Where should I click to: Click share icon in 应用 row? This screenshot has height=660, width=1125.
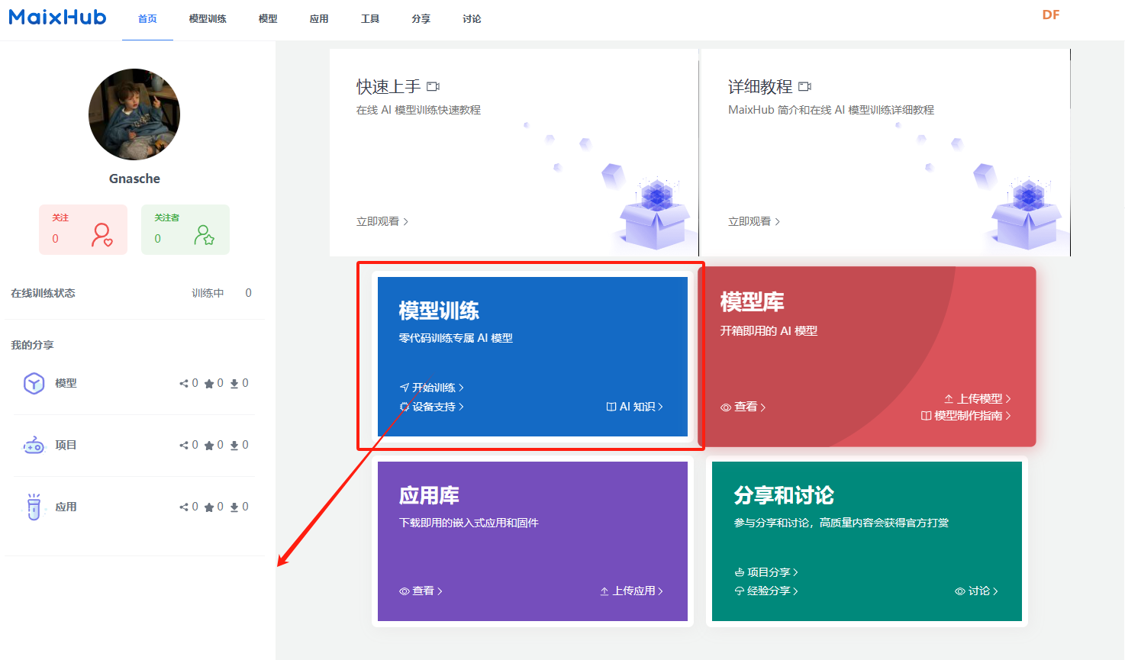click(x=184, y=507)
